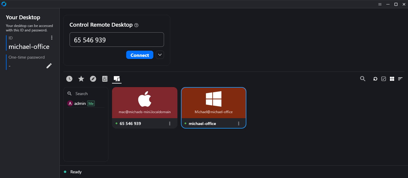This screenshot has height=178, width=408.
Task: Switch to Recent Sessions clock tab
Action: pyautogui.click(x=69, y=79)
